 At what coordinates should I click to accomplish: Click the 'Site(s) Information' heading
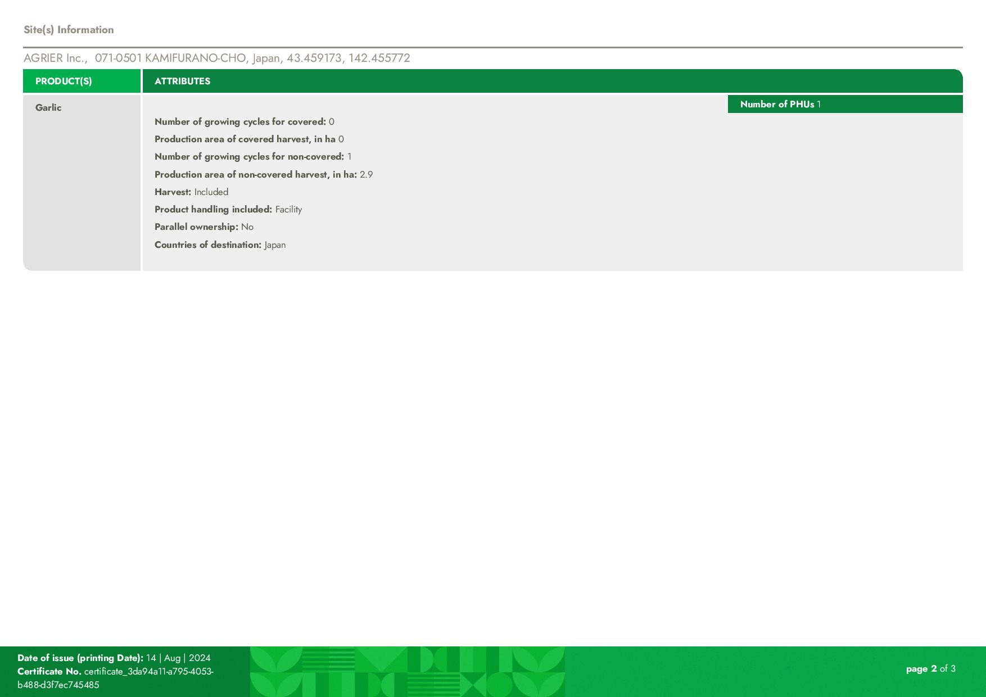[x=69, y=30]
